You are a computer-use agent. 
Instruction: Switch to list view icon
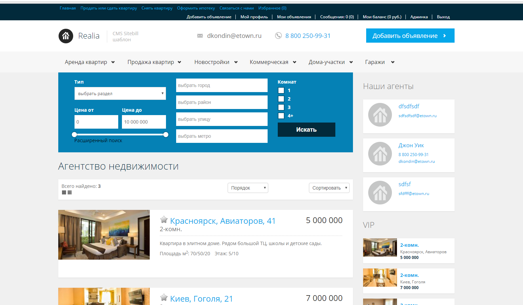pyautogui.click(x=64, y=193)
